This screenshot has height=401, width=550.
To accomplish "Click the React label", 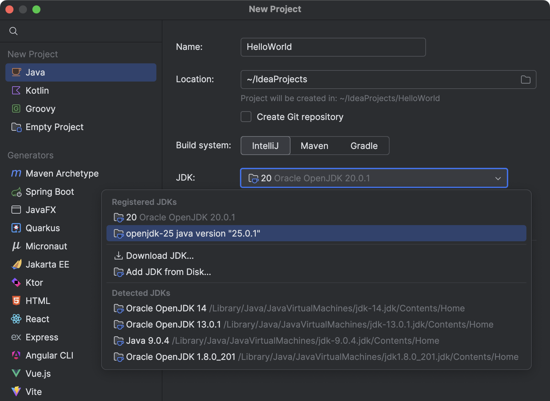I will [x=37, y=319].
